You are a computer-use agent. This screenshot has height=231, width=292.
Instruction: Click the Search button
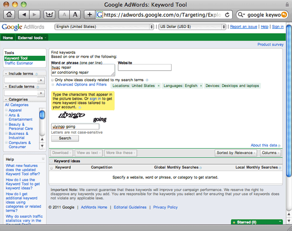pos(65,138)
